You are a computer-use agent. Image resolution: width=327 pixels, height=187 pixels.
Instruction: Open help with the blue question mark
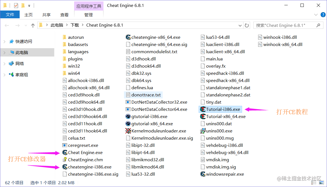pos(323,15)
